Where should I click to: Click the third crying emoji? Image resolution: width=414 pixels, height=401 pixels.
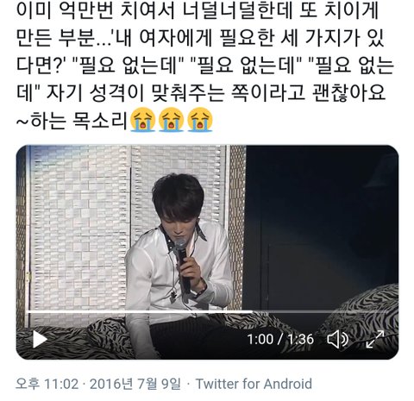pos(200,119)
